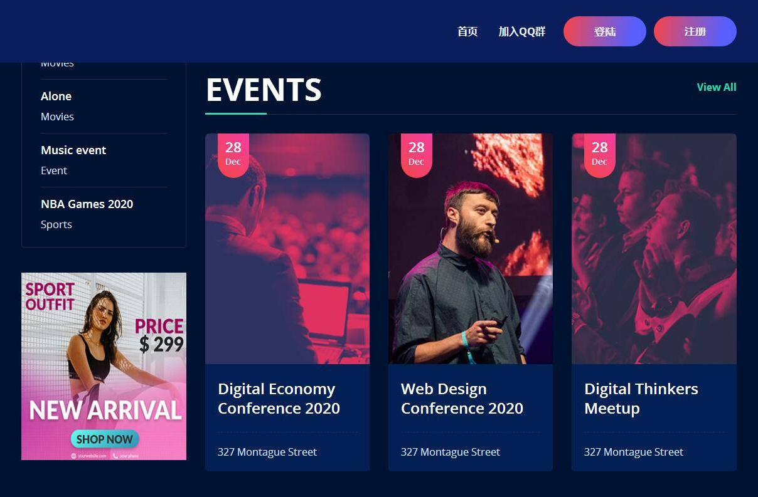This screenshot has height=497, width=758.
Task: Click the date badge on Digital Thinkers card
Action: tap(600, 154)
